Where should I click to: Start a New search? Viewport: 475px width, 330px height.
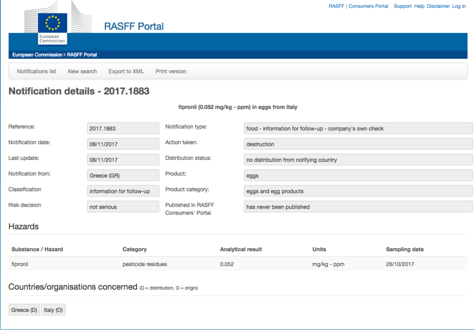tap(82, 71)
